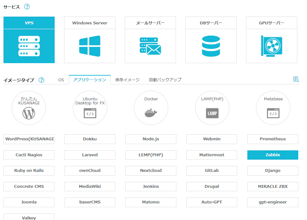Viewport: 307px width, 220px height.
Task: Select WordPress(KUSANAGI) application button
Action: tap(29, 139)
